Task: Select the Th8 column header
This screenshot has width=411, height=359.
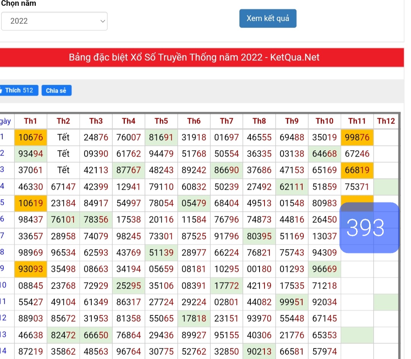Action: [x=259, y=121]
